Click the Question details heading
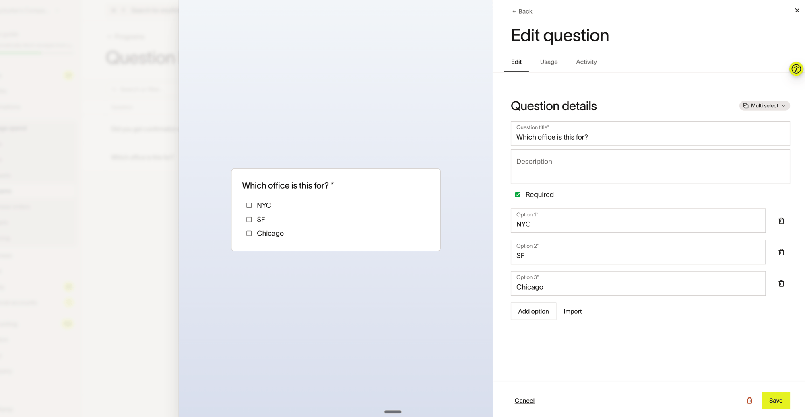The image size is (805, 417). (554, 106)
